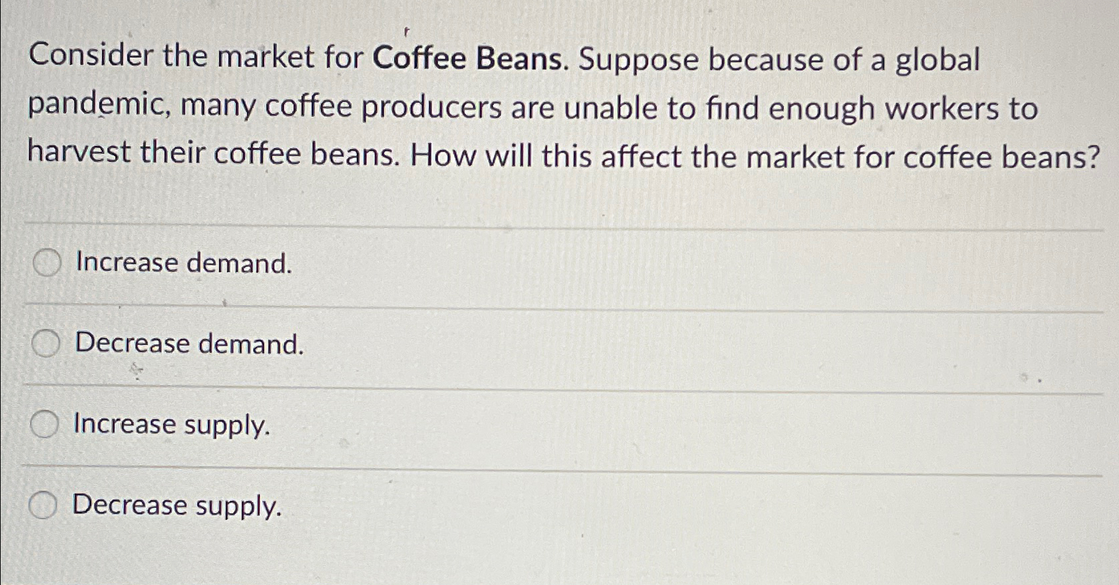The height and width of the screenshot is (585, 1119).
Task: Click the word pandemic in the question
Action: pos(95,108)
